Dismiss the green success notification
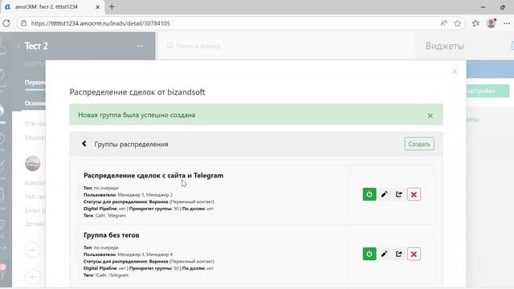Screen dimensions: 514x289 430,116
